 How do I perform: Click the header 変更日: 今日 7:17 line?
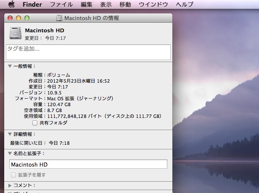pyautogui.click(x=45, y=38)
